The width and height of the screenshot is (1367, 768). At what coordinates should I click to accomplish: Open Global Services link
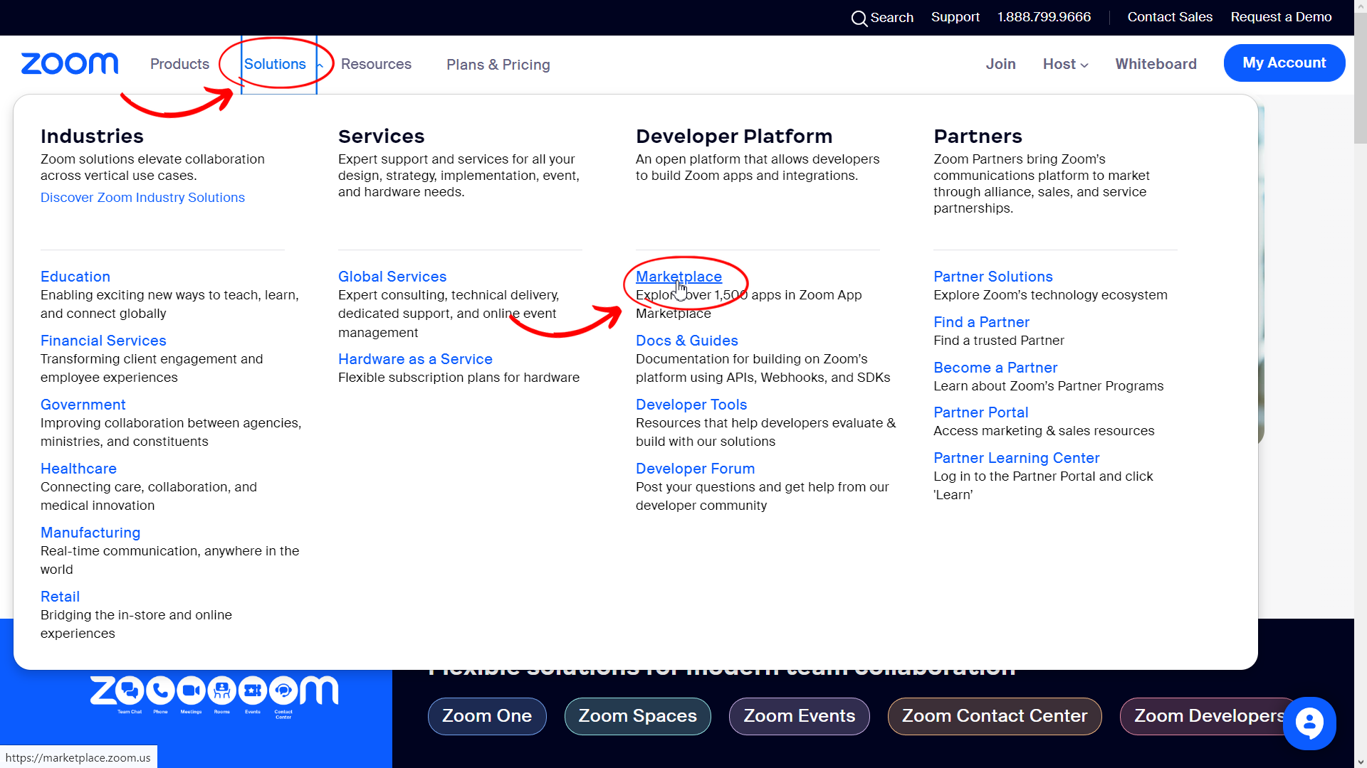tap(392, 277)
